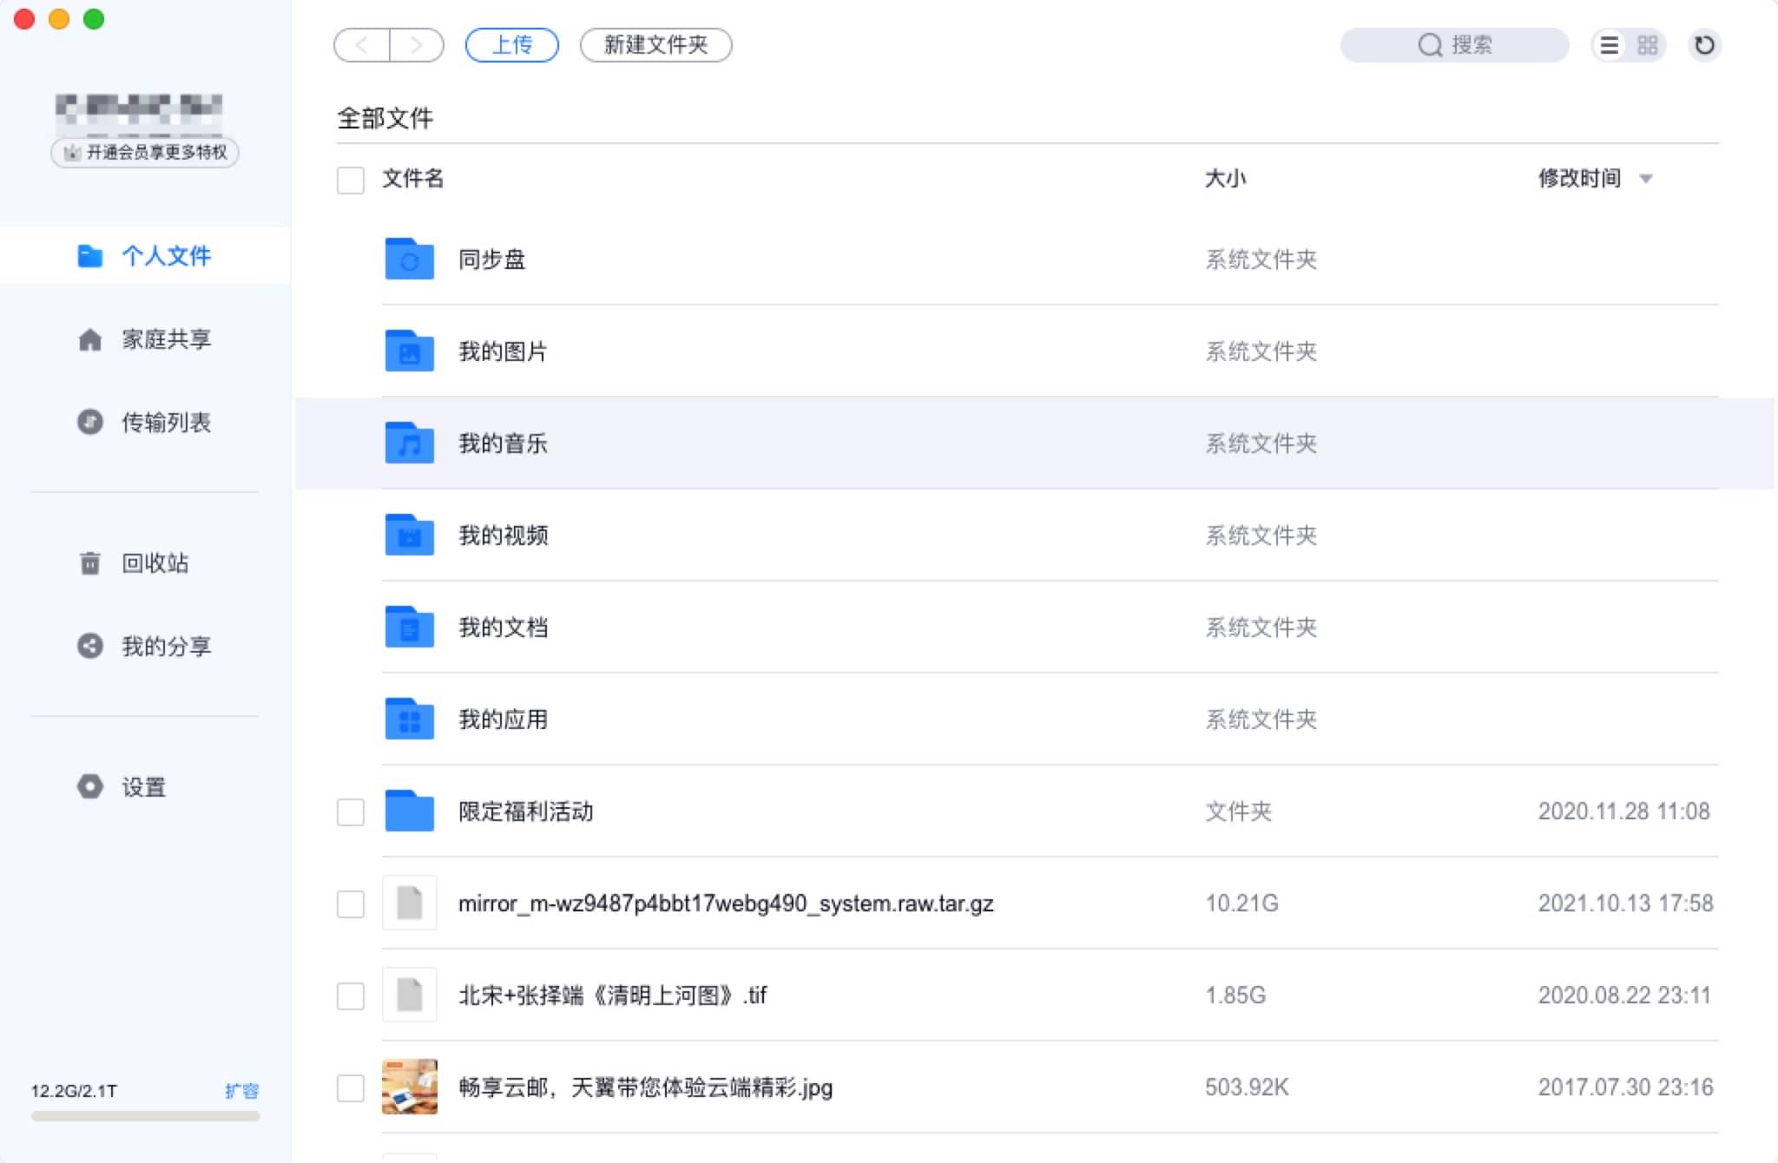
Task: Check the box for 畅享云邮 jpg
Action: coord(351,1087)
